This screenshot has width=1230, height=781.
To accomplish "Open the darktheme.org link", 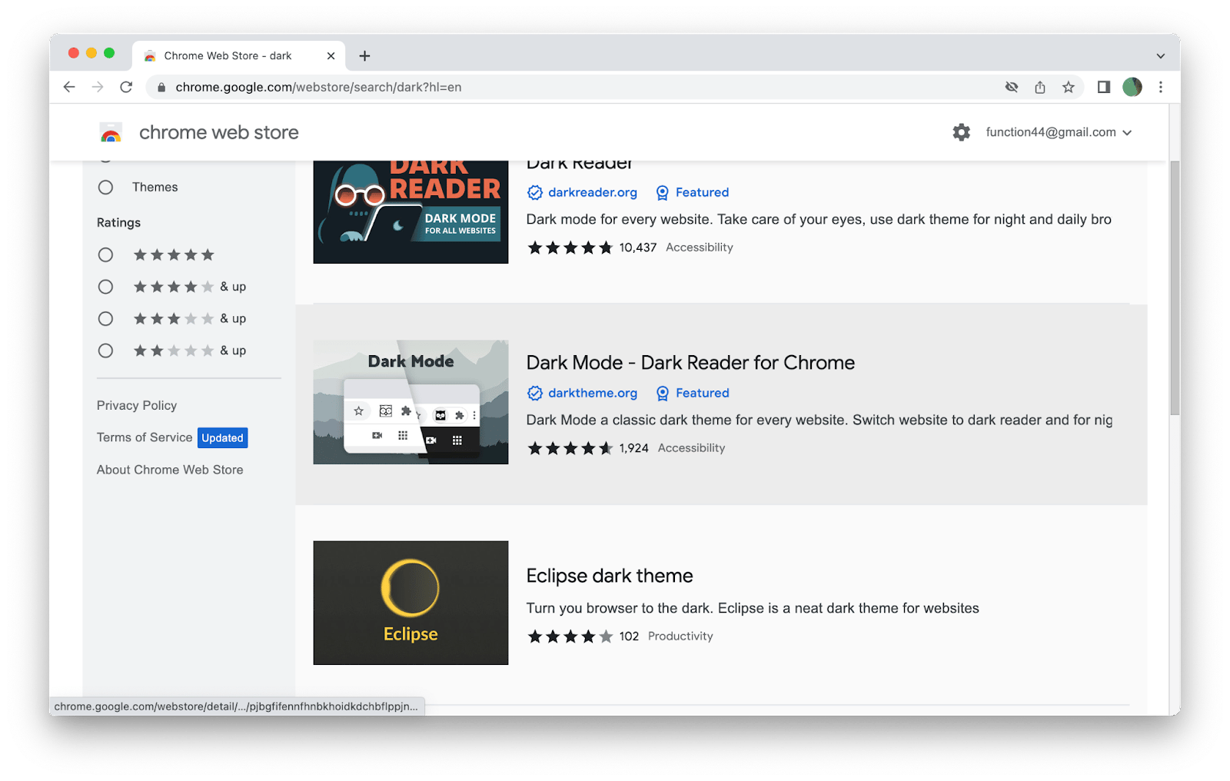I will point(593,393).
